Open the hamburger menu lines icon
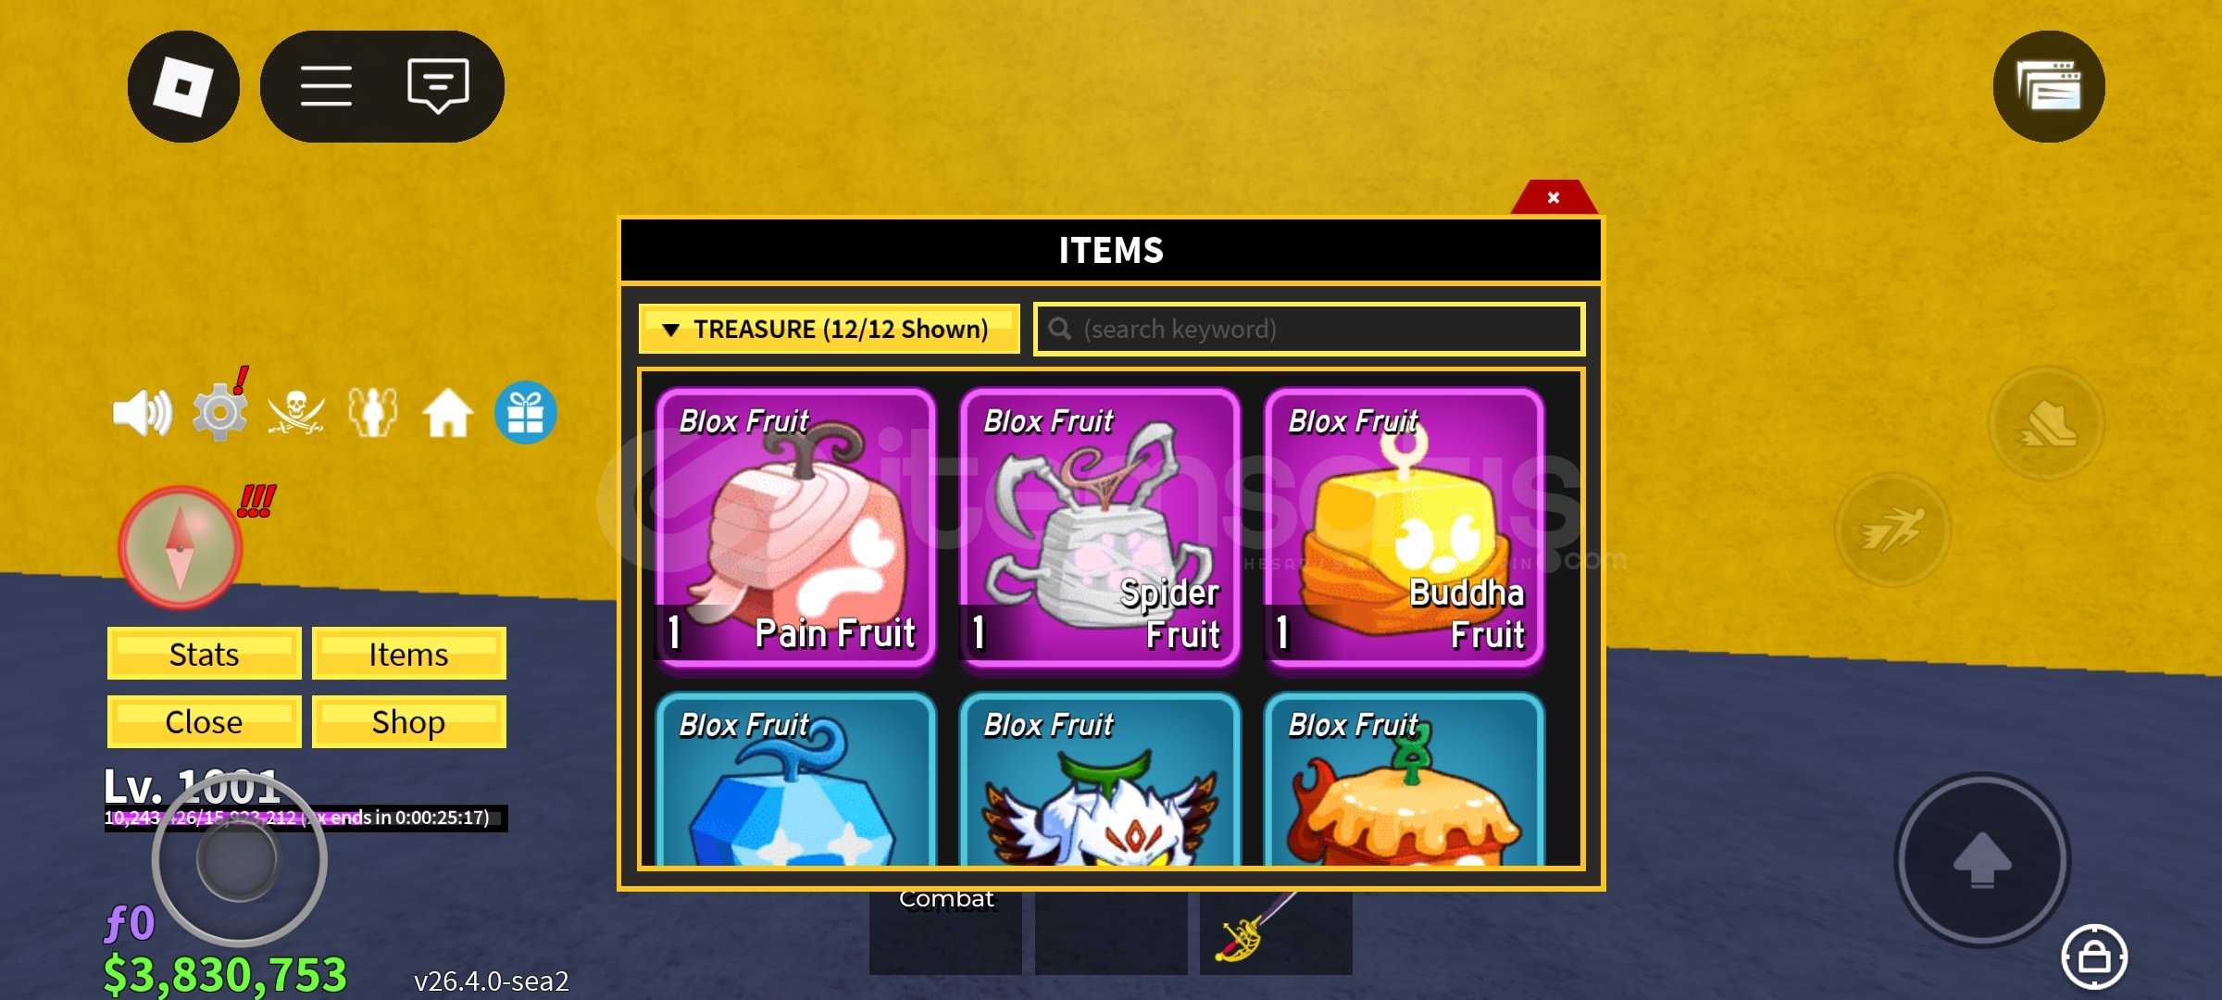 point(326,86)
